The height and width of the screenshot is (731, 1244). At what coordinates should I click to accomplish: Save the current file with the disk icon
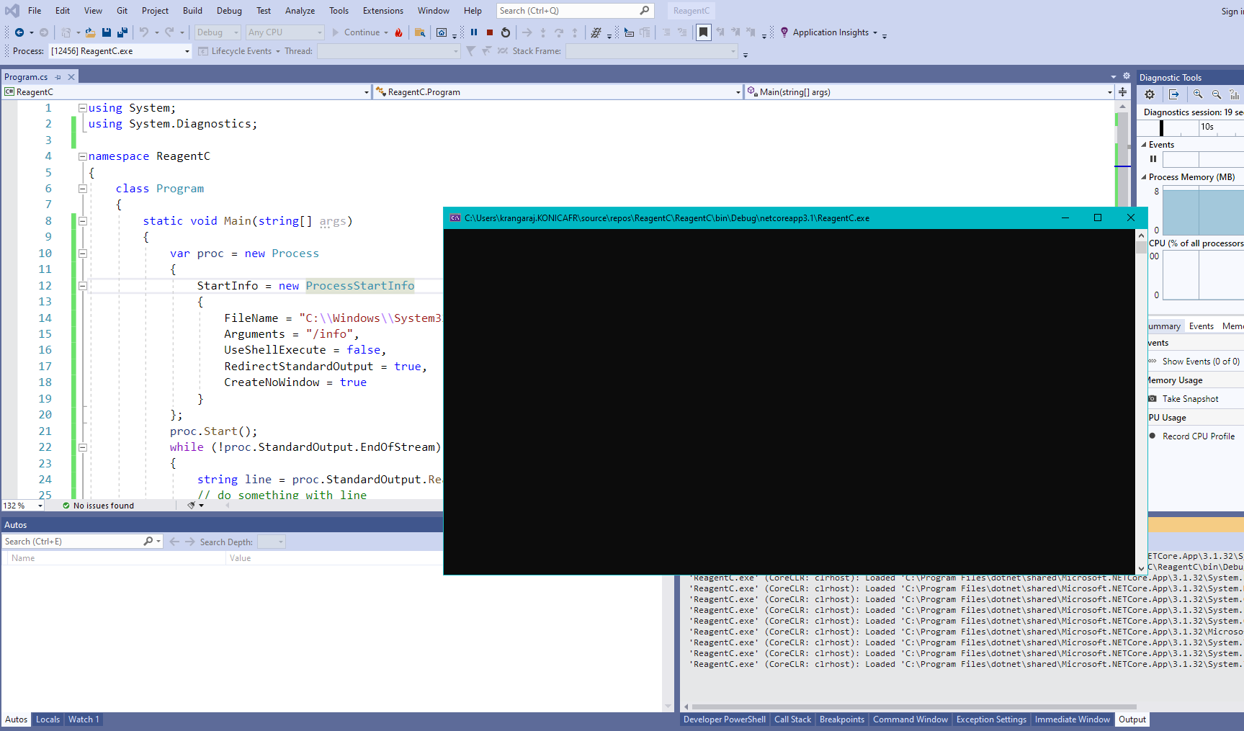pyautogui.click(x=107, y=32)
